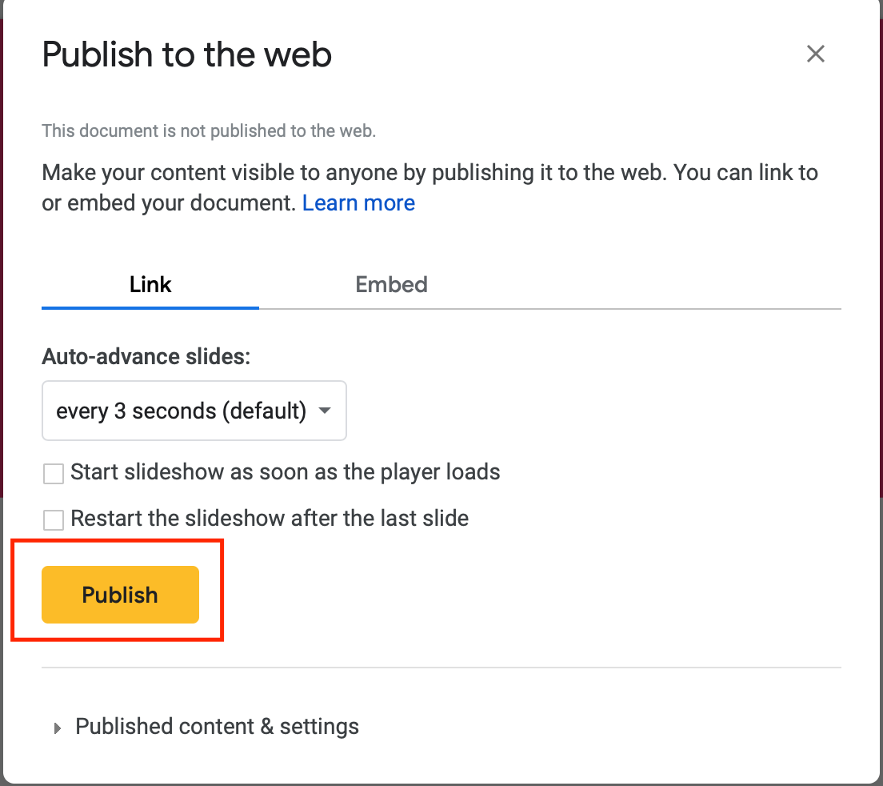Switch to the Embed tab
883x786 pixels.
391,284
